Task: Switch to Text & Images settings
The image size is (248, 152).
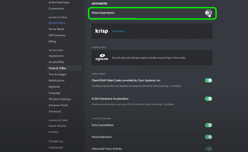Action: point(57,74)
